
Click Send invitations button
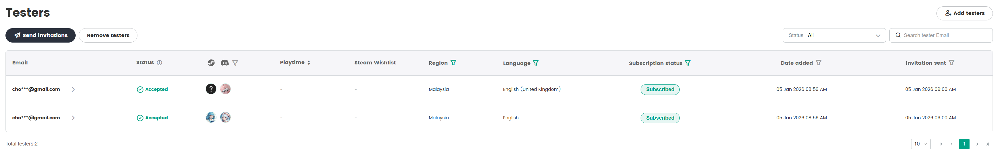point(40,35)
